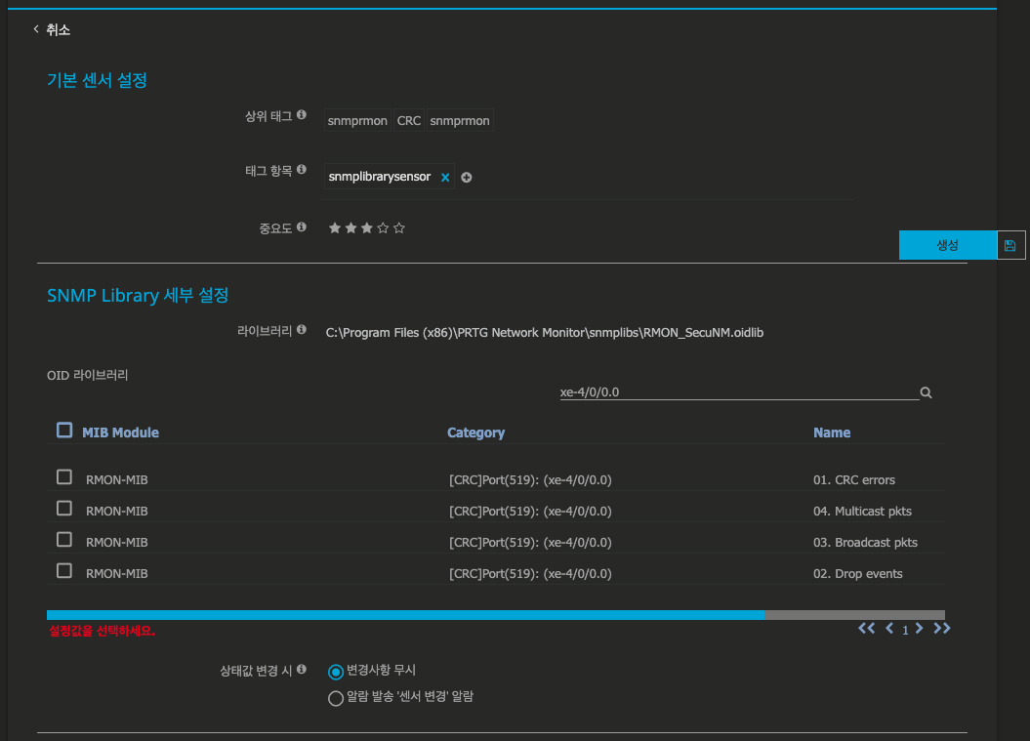1030x741 pixels.
Task: Click info icon next to 중요도
Action: [x=302, y=227]
